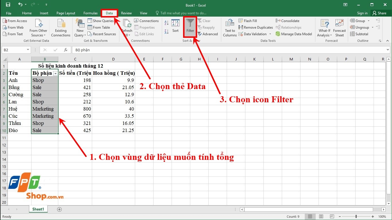Switch to the Insert tab
Viewport: 392px width, 220px height.
(44, 13)
